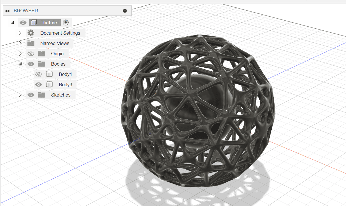
Task: Hide Body3 using its eye icon
Action: point(38,85)
